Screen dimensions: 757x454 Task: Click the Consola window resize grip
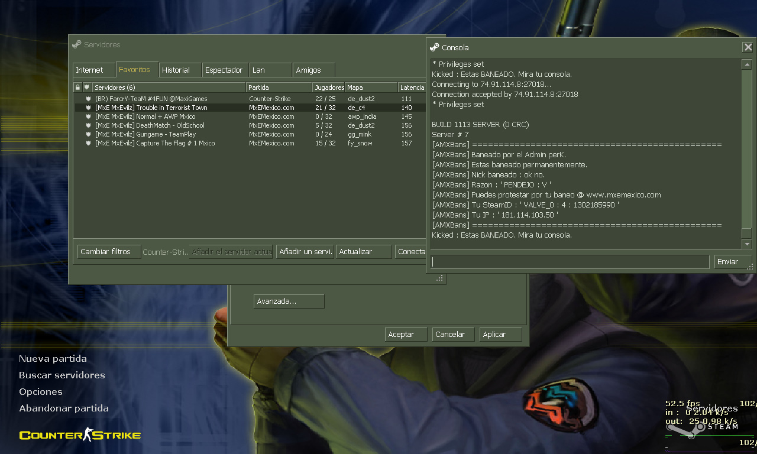pyautogui.click(x=750, y=267)
